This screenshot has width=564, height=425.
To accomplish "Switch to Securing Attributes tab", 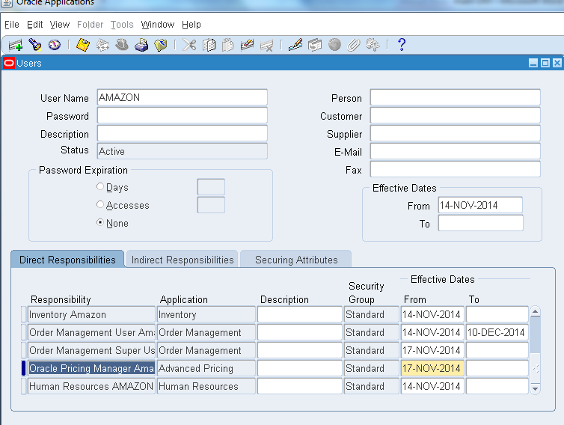I will (x=296, y=260).
